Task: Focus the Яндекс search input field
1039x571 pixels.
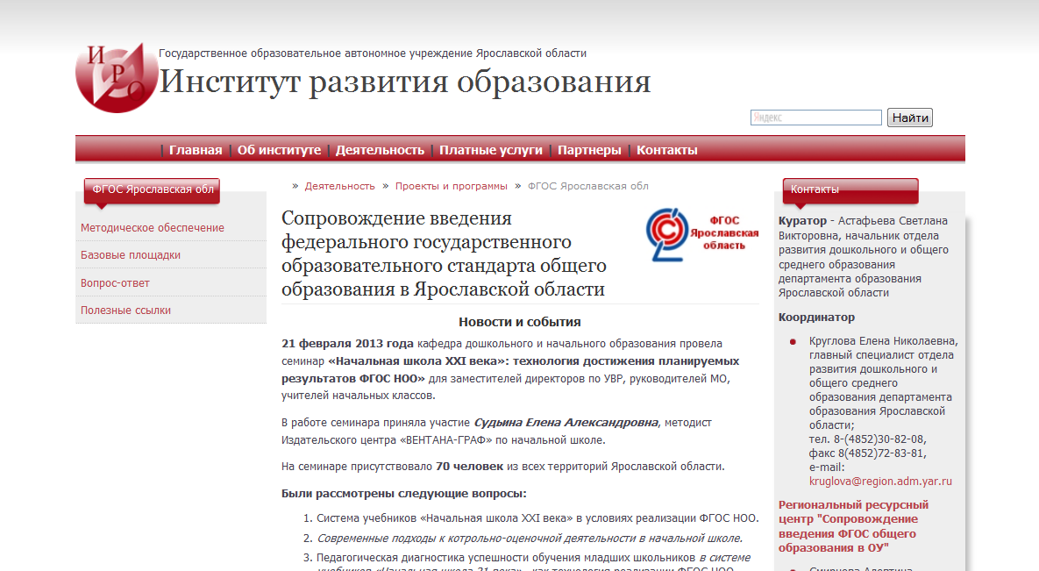Action: [815, 118]
